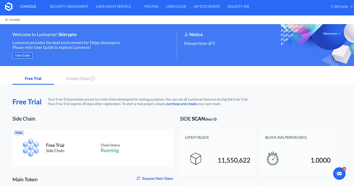Click the plus icon beside Create Chain
Screen dimensions: 354x186
click(93, 78)
